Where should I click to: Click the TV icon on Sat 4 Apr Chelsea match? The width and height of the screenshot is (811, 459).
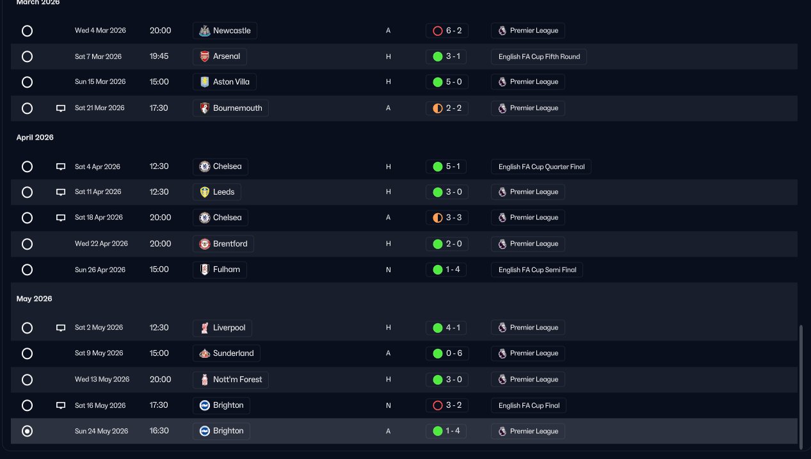point(61,166)
